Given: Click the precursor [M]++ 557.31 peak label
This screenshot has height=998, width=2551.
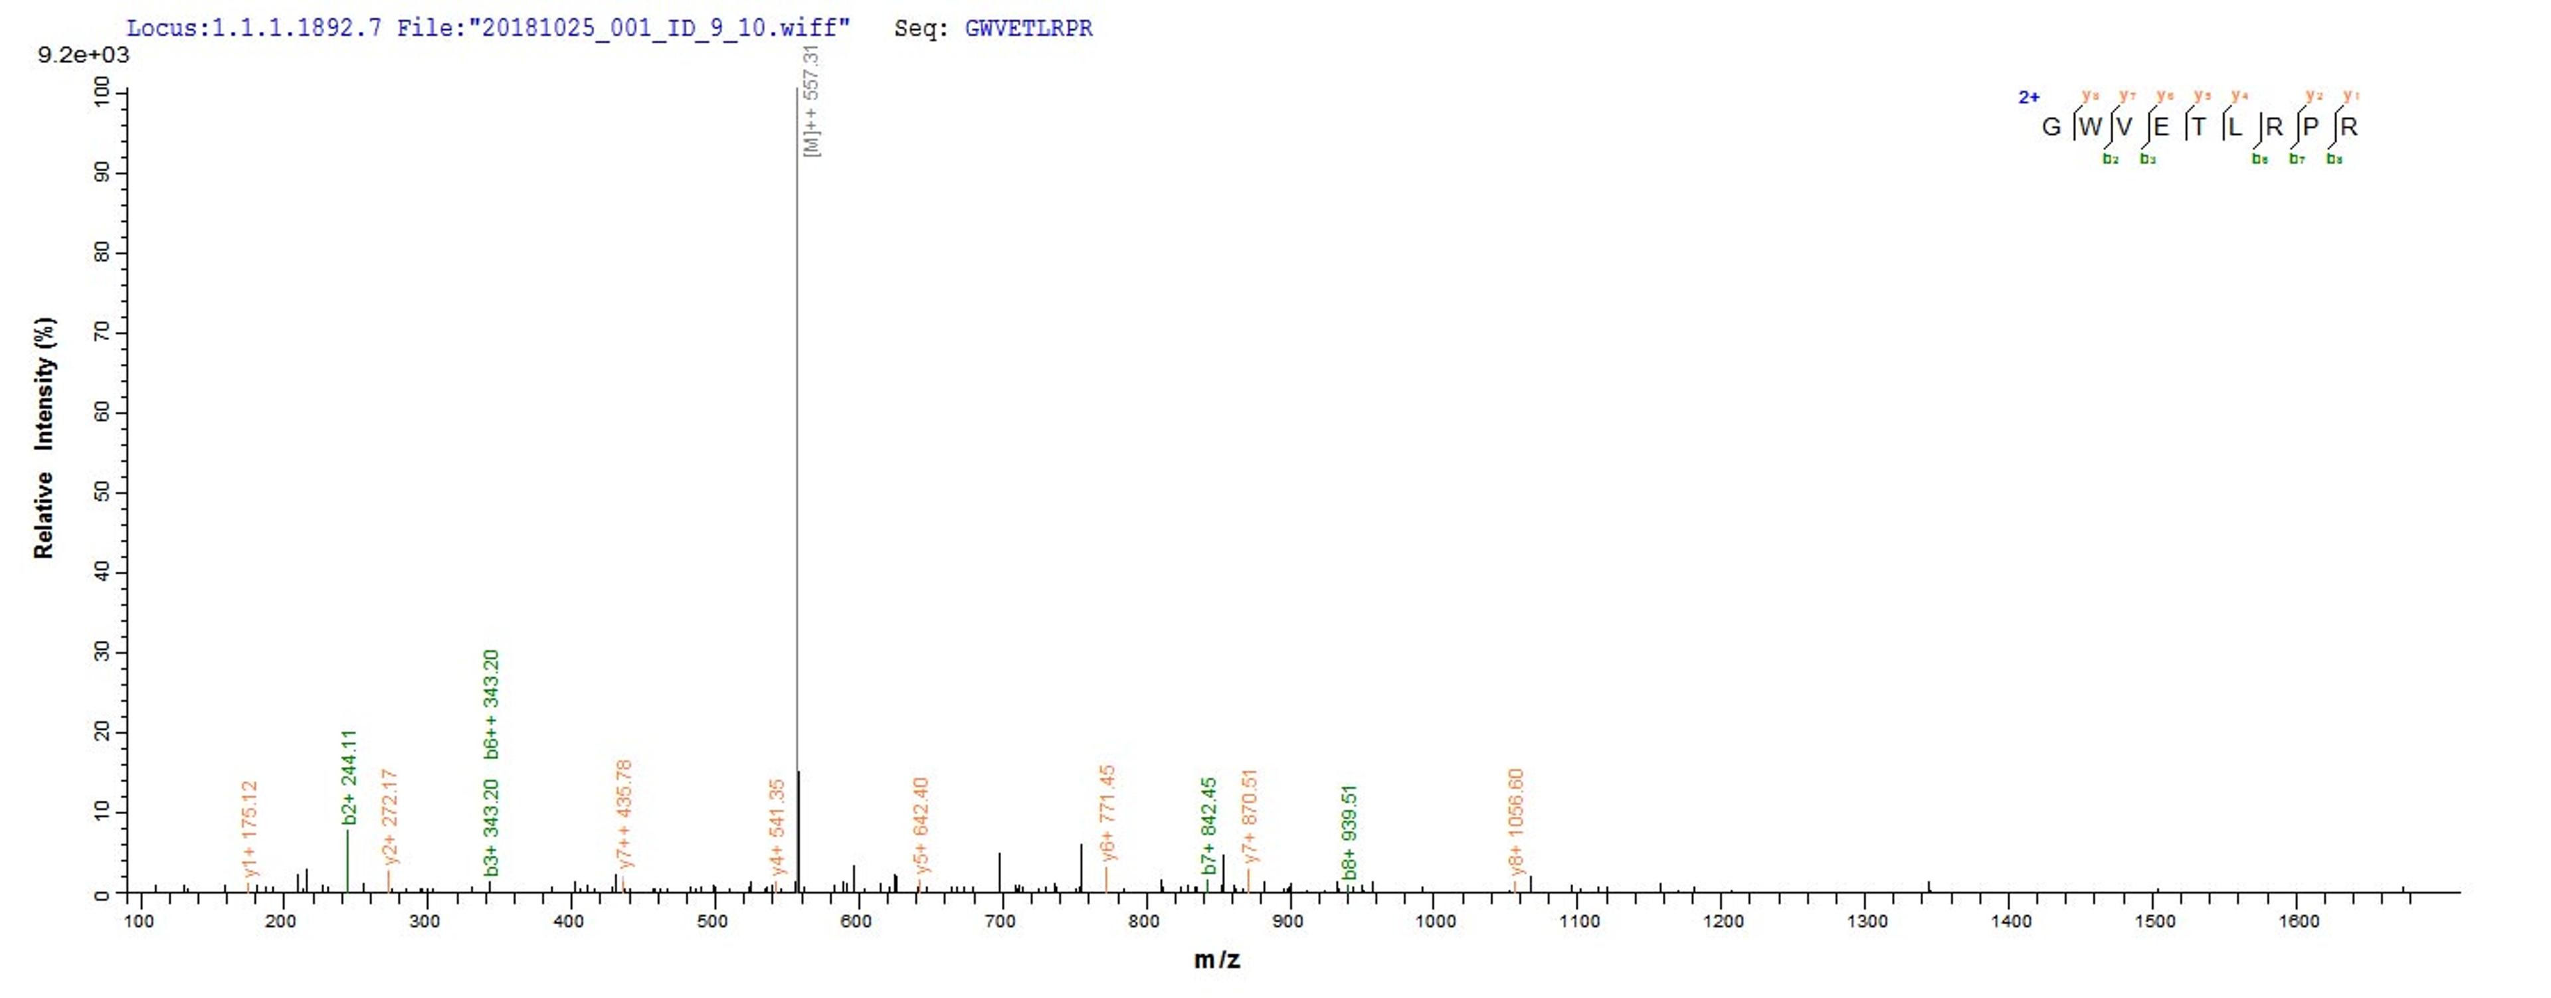Looking at the screenshot, I should pos(811,101).
